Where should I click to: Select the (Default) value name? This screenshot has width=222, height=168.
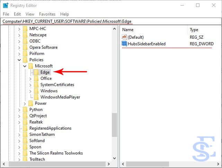[x=136, y=37]
